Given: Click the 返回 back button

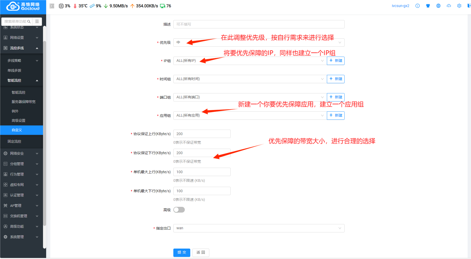Looking at the screenshot, I should [201, 252].
